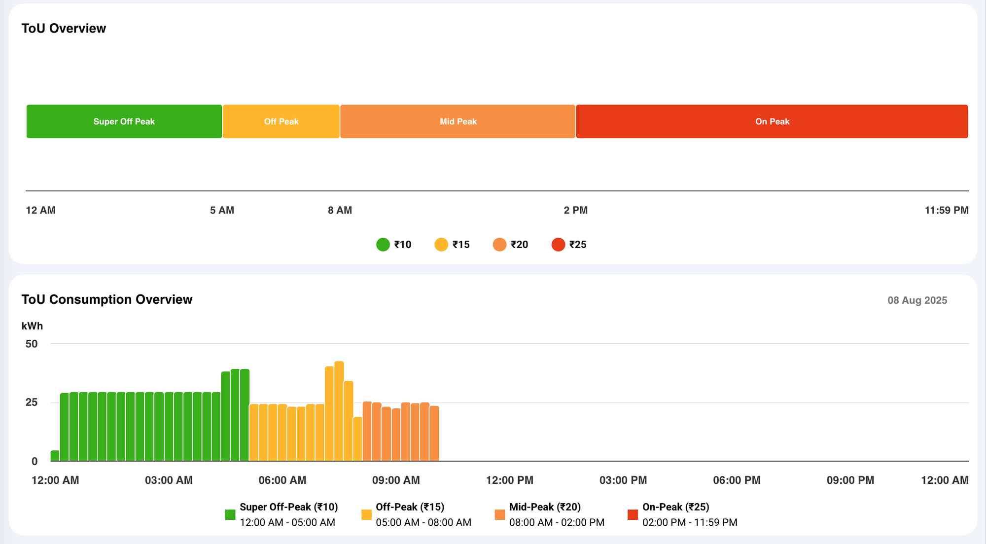986x544 pixels.
Task: Click the tallest yellow consumption bar
Action: 339,412
